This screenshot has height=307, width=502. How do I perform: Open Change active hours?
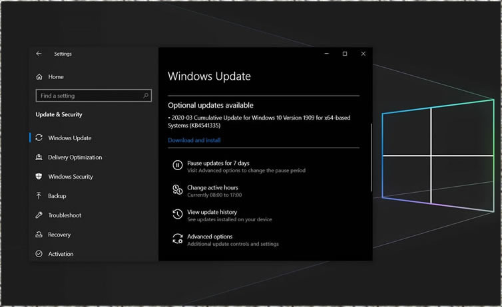(x=212, y=187)
